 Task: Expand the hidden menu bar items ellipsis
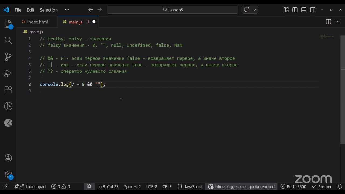[67, 10]
